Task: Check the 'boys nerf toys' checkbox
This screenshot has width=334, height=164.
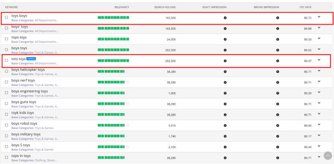Action: (x=6, y=82)
